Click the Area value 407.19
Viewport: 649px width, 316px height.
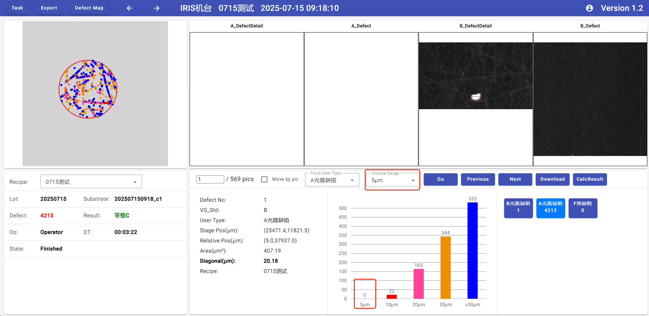click(272, 251)
